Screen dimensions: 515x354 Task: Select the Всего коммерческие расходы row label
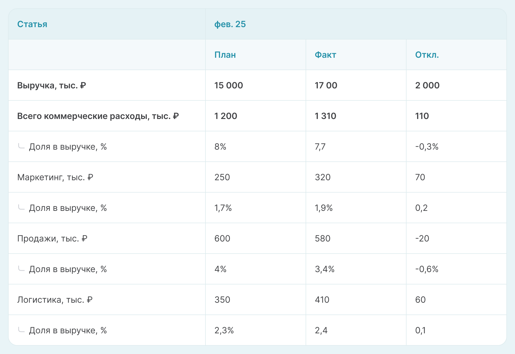click(98, 116)
